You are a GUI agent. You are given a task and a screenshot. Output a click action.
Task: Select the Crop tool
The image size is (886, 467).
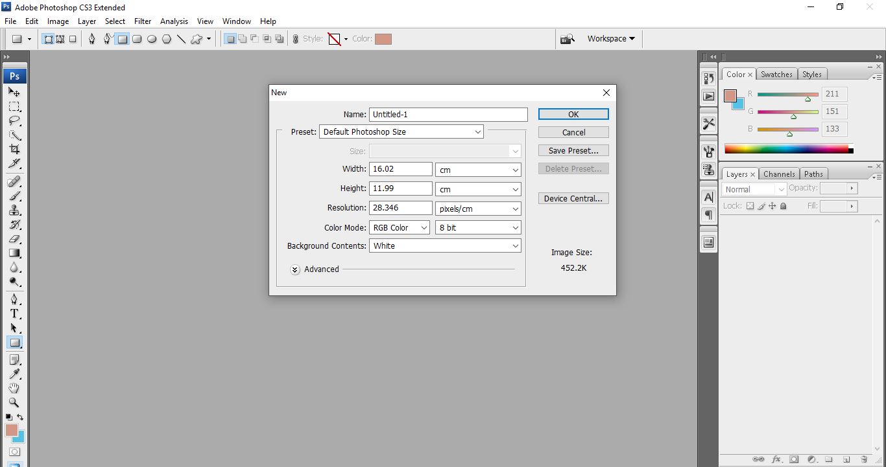pyautogui.click(x=14, y=149)
